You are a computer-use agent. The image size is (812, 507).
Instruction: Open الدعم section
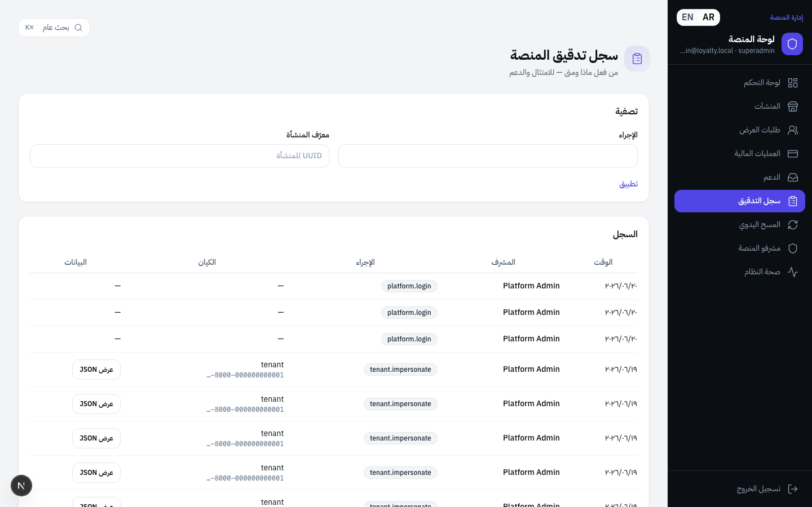[x=740, y=177]
